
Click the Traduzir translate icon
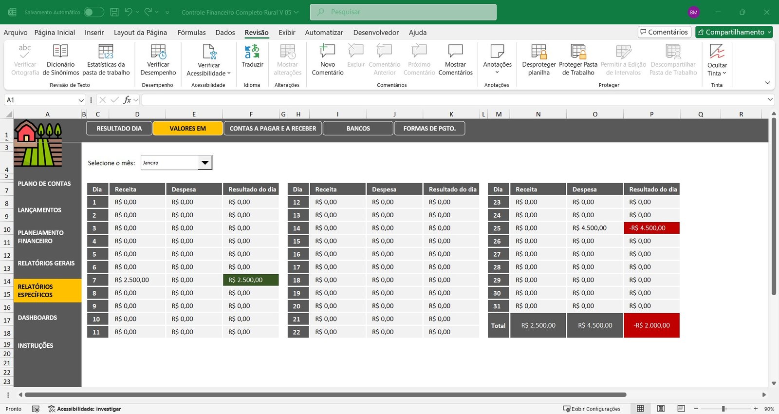pos(252,52)
